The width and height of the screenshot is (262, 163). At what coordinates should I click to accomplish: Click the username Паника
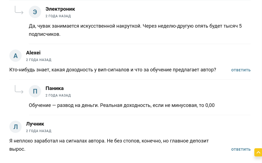coord(54,88)
